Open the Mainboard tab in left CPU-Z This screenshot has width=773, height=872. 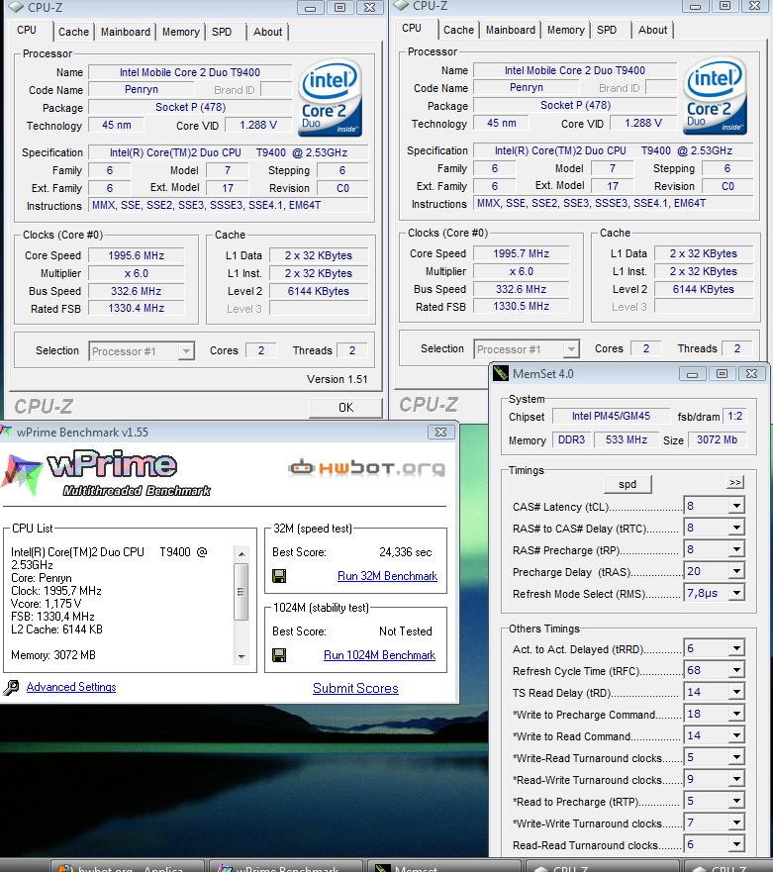tap(125, 32)
